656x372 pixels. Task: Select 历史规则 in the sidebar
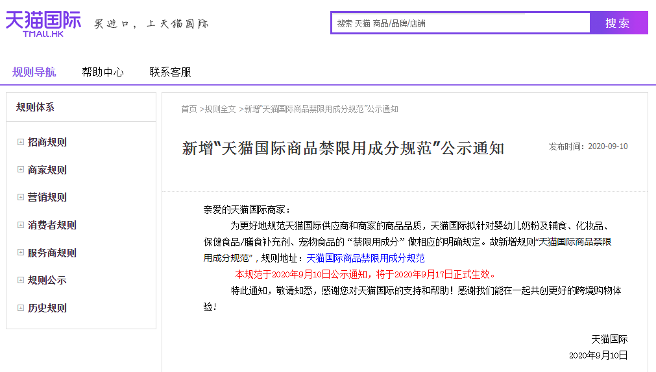(x=47, y=308)
